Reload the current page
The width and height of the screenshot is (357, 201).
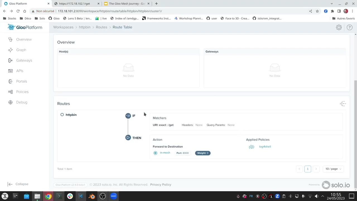click(x=18, y=11)
